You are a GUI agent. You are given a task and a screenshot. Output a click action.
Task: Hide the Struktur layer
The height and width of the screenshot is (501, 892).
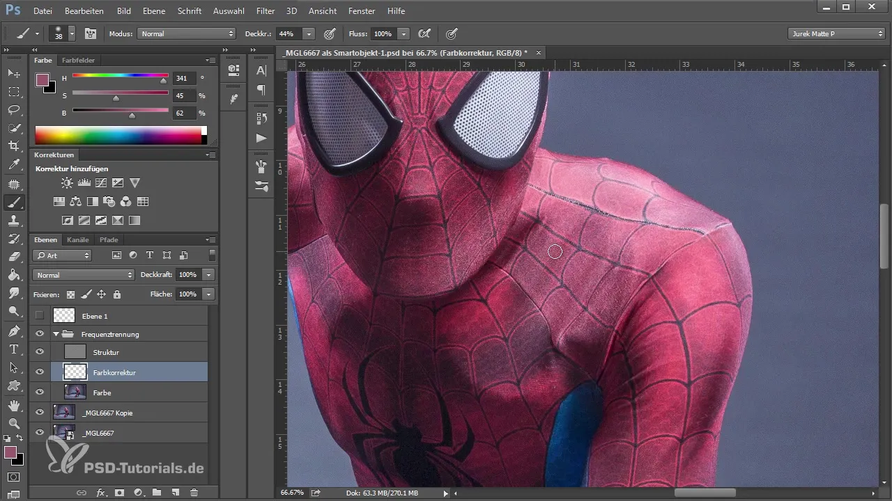pos(40,352)
